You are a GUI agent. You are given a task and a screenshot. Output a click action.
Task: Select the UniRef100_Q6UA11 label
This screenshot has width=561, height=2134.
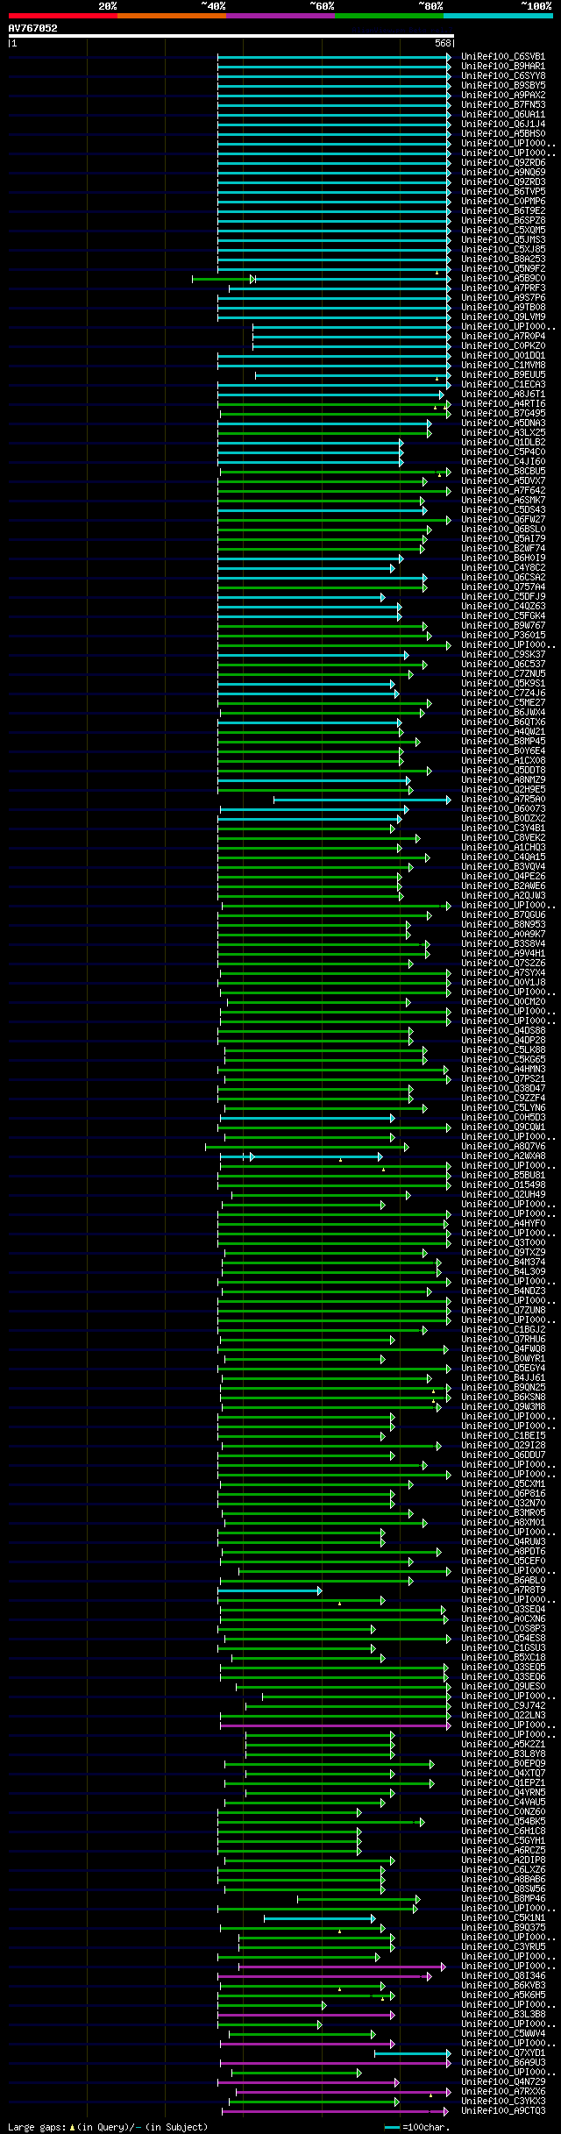pyautogui.click(x=503, y=114)
